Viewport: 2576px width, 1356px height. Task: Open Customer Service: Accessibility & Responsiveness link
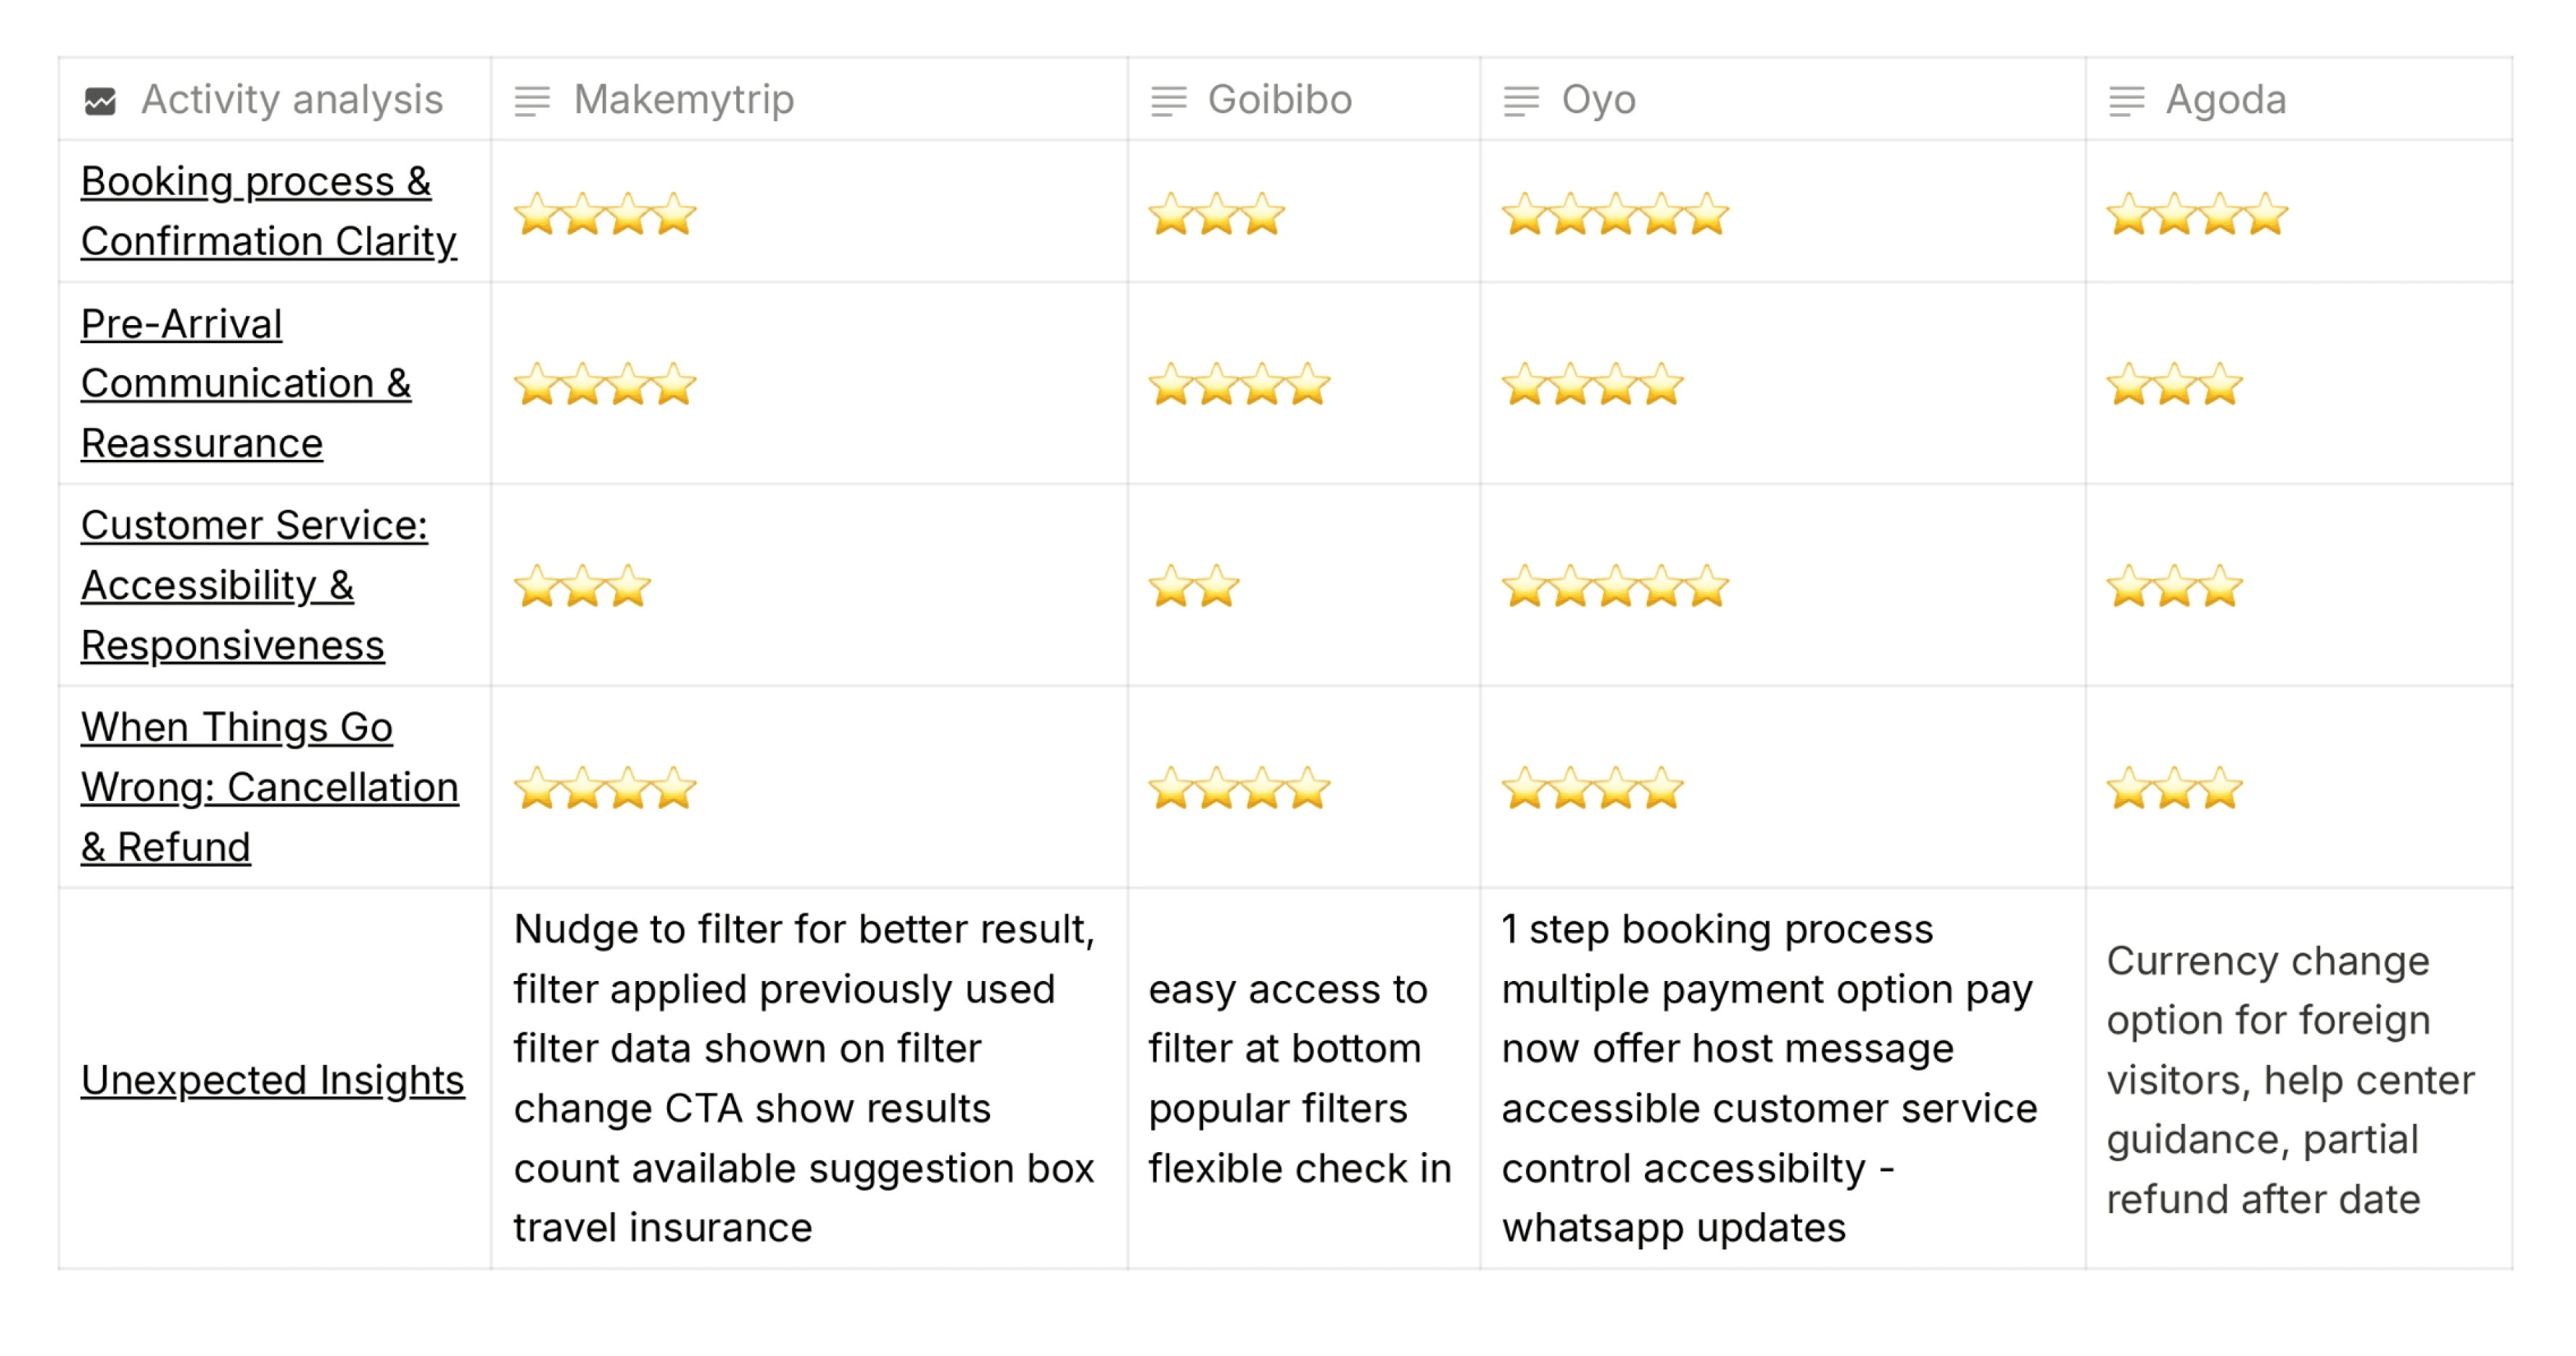click(x=254, y=585)
